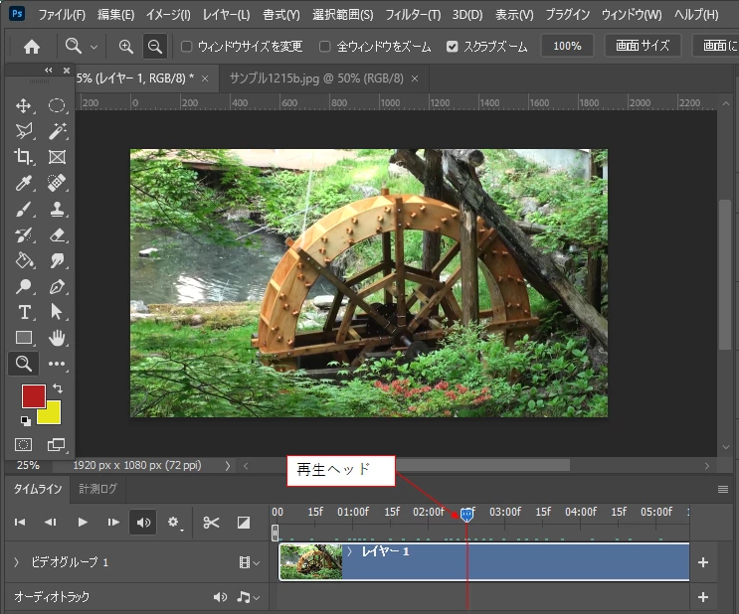This screenshot has width=739, height=614.
Task: Select the Magic Wand tool
Action: point(57,131)
